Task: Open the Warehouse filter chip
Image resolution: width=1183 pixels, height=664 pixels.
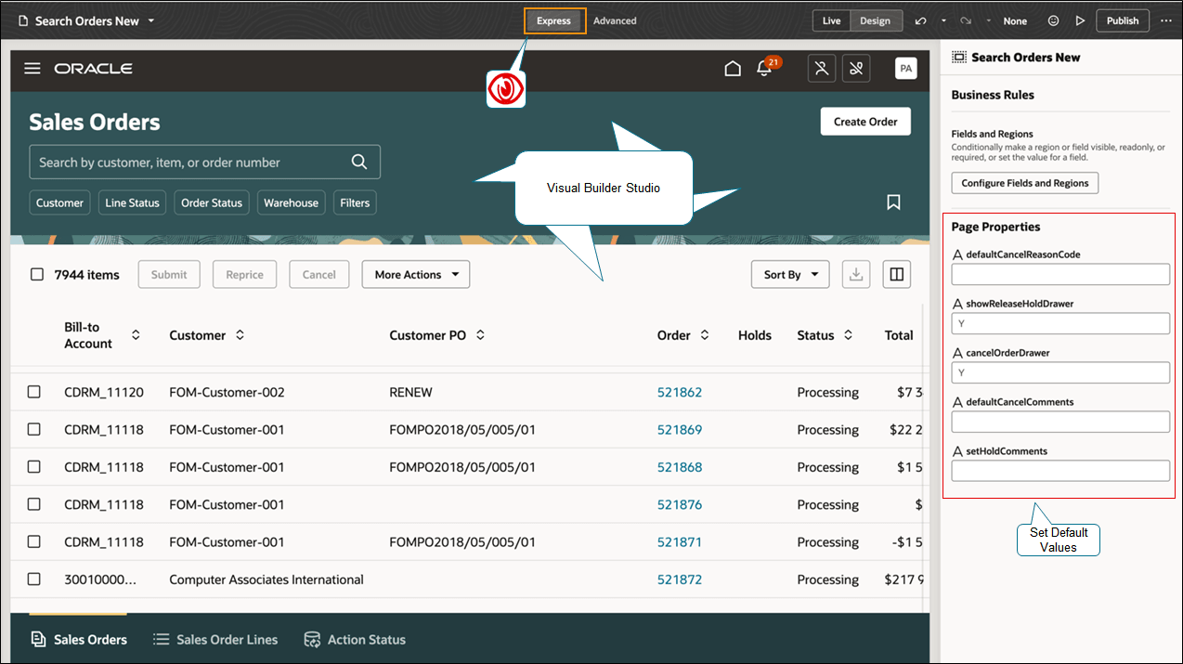Action: [291, 202]
